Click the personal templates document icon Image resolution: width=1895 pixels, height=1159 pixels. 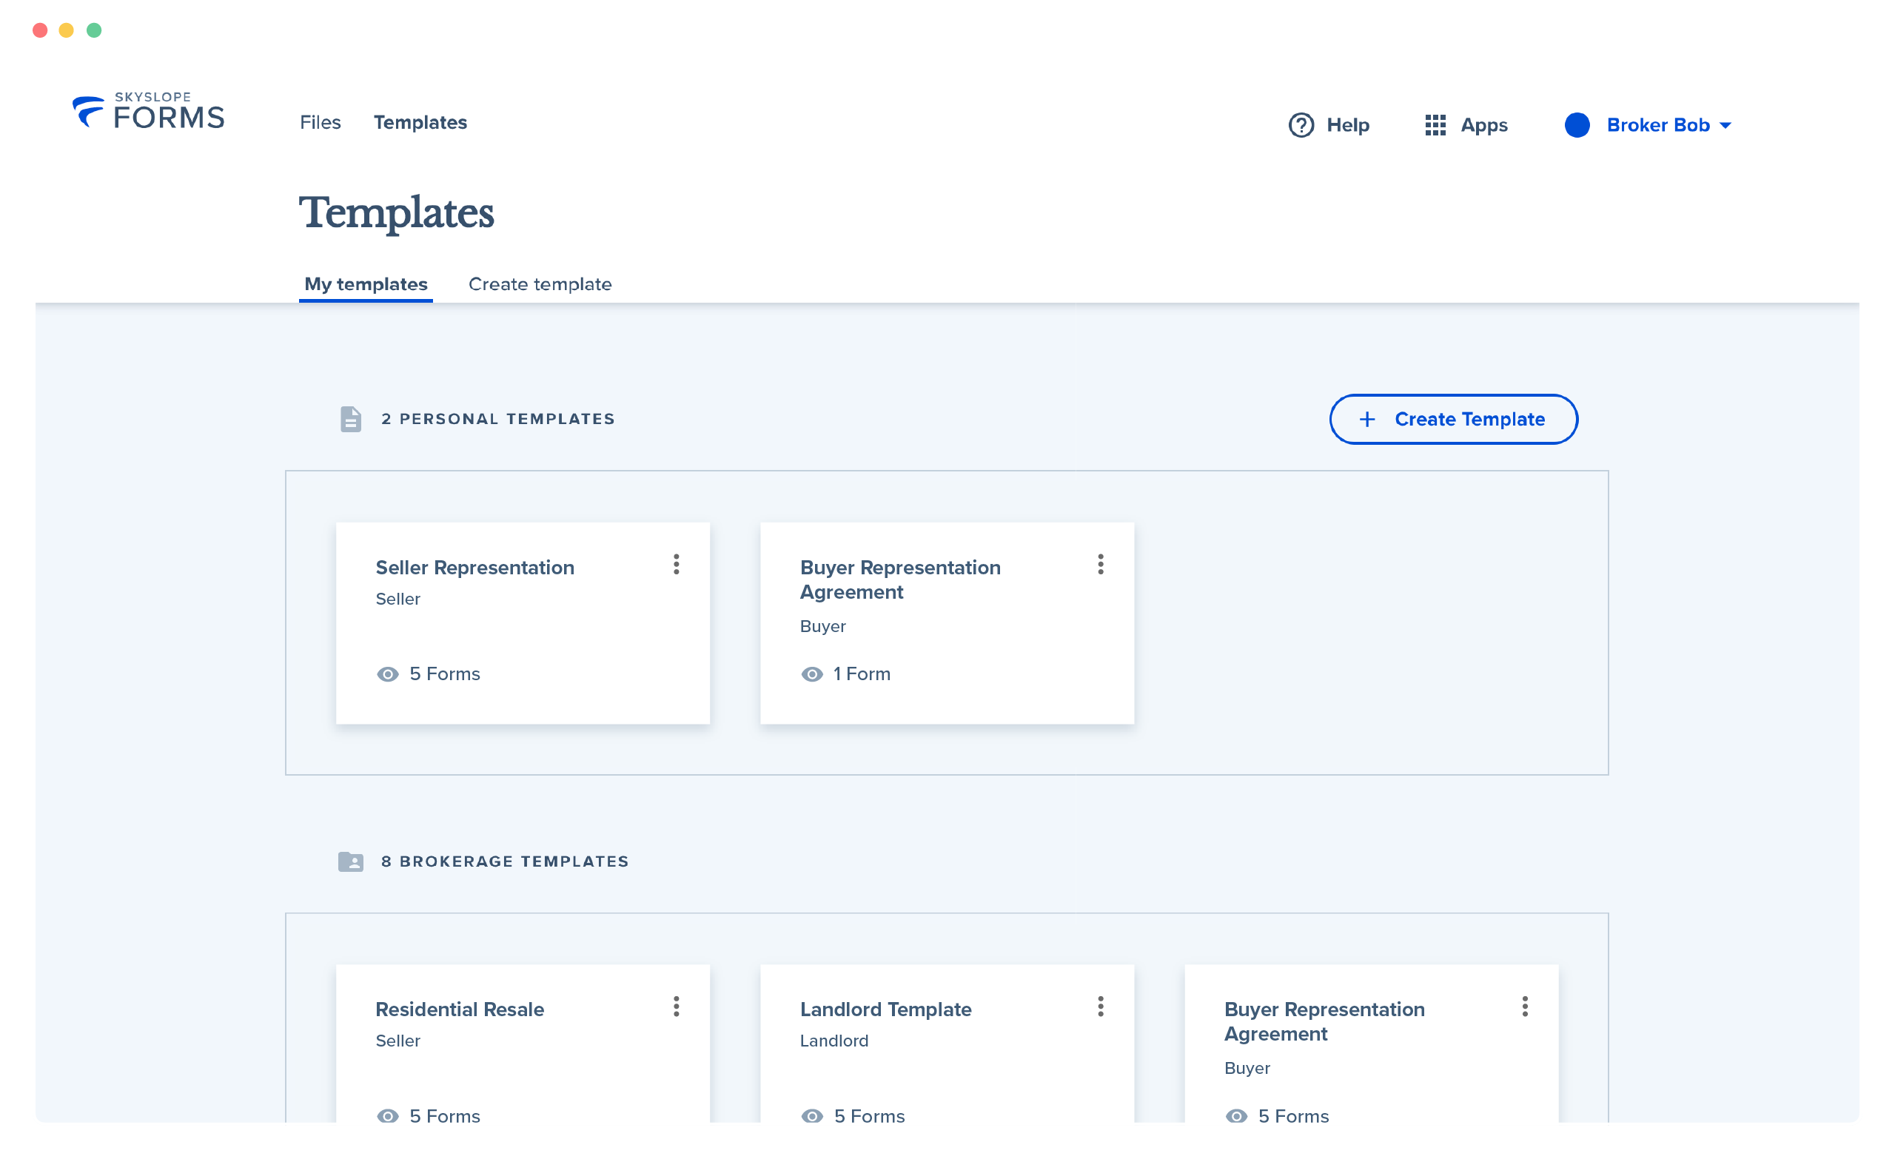click(x=351, y=419)
